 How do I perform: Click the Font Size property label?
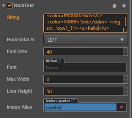point(17,51)
